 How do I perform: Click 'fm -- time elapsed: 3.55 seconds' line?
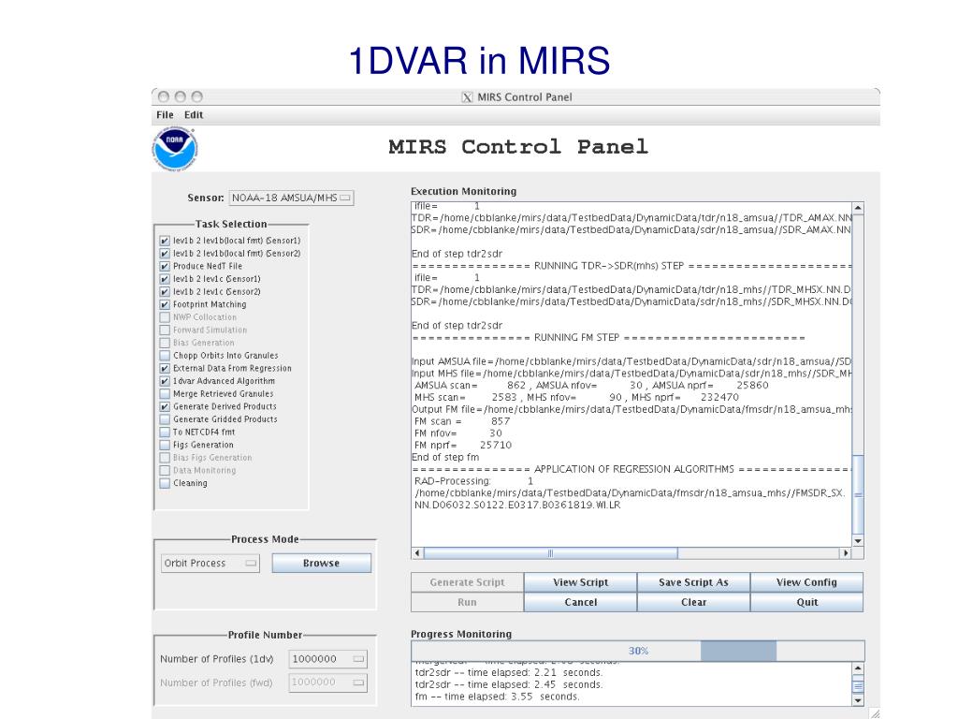[497, 697]
